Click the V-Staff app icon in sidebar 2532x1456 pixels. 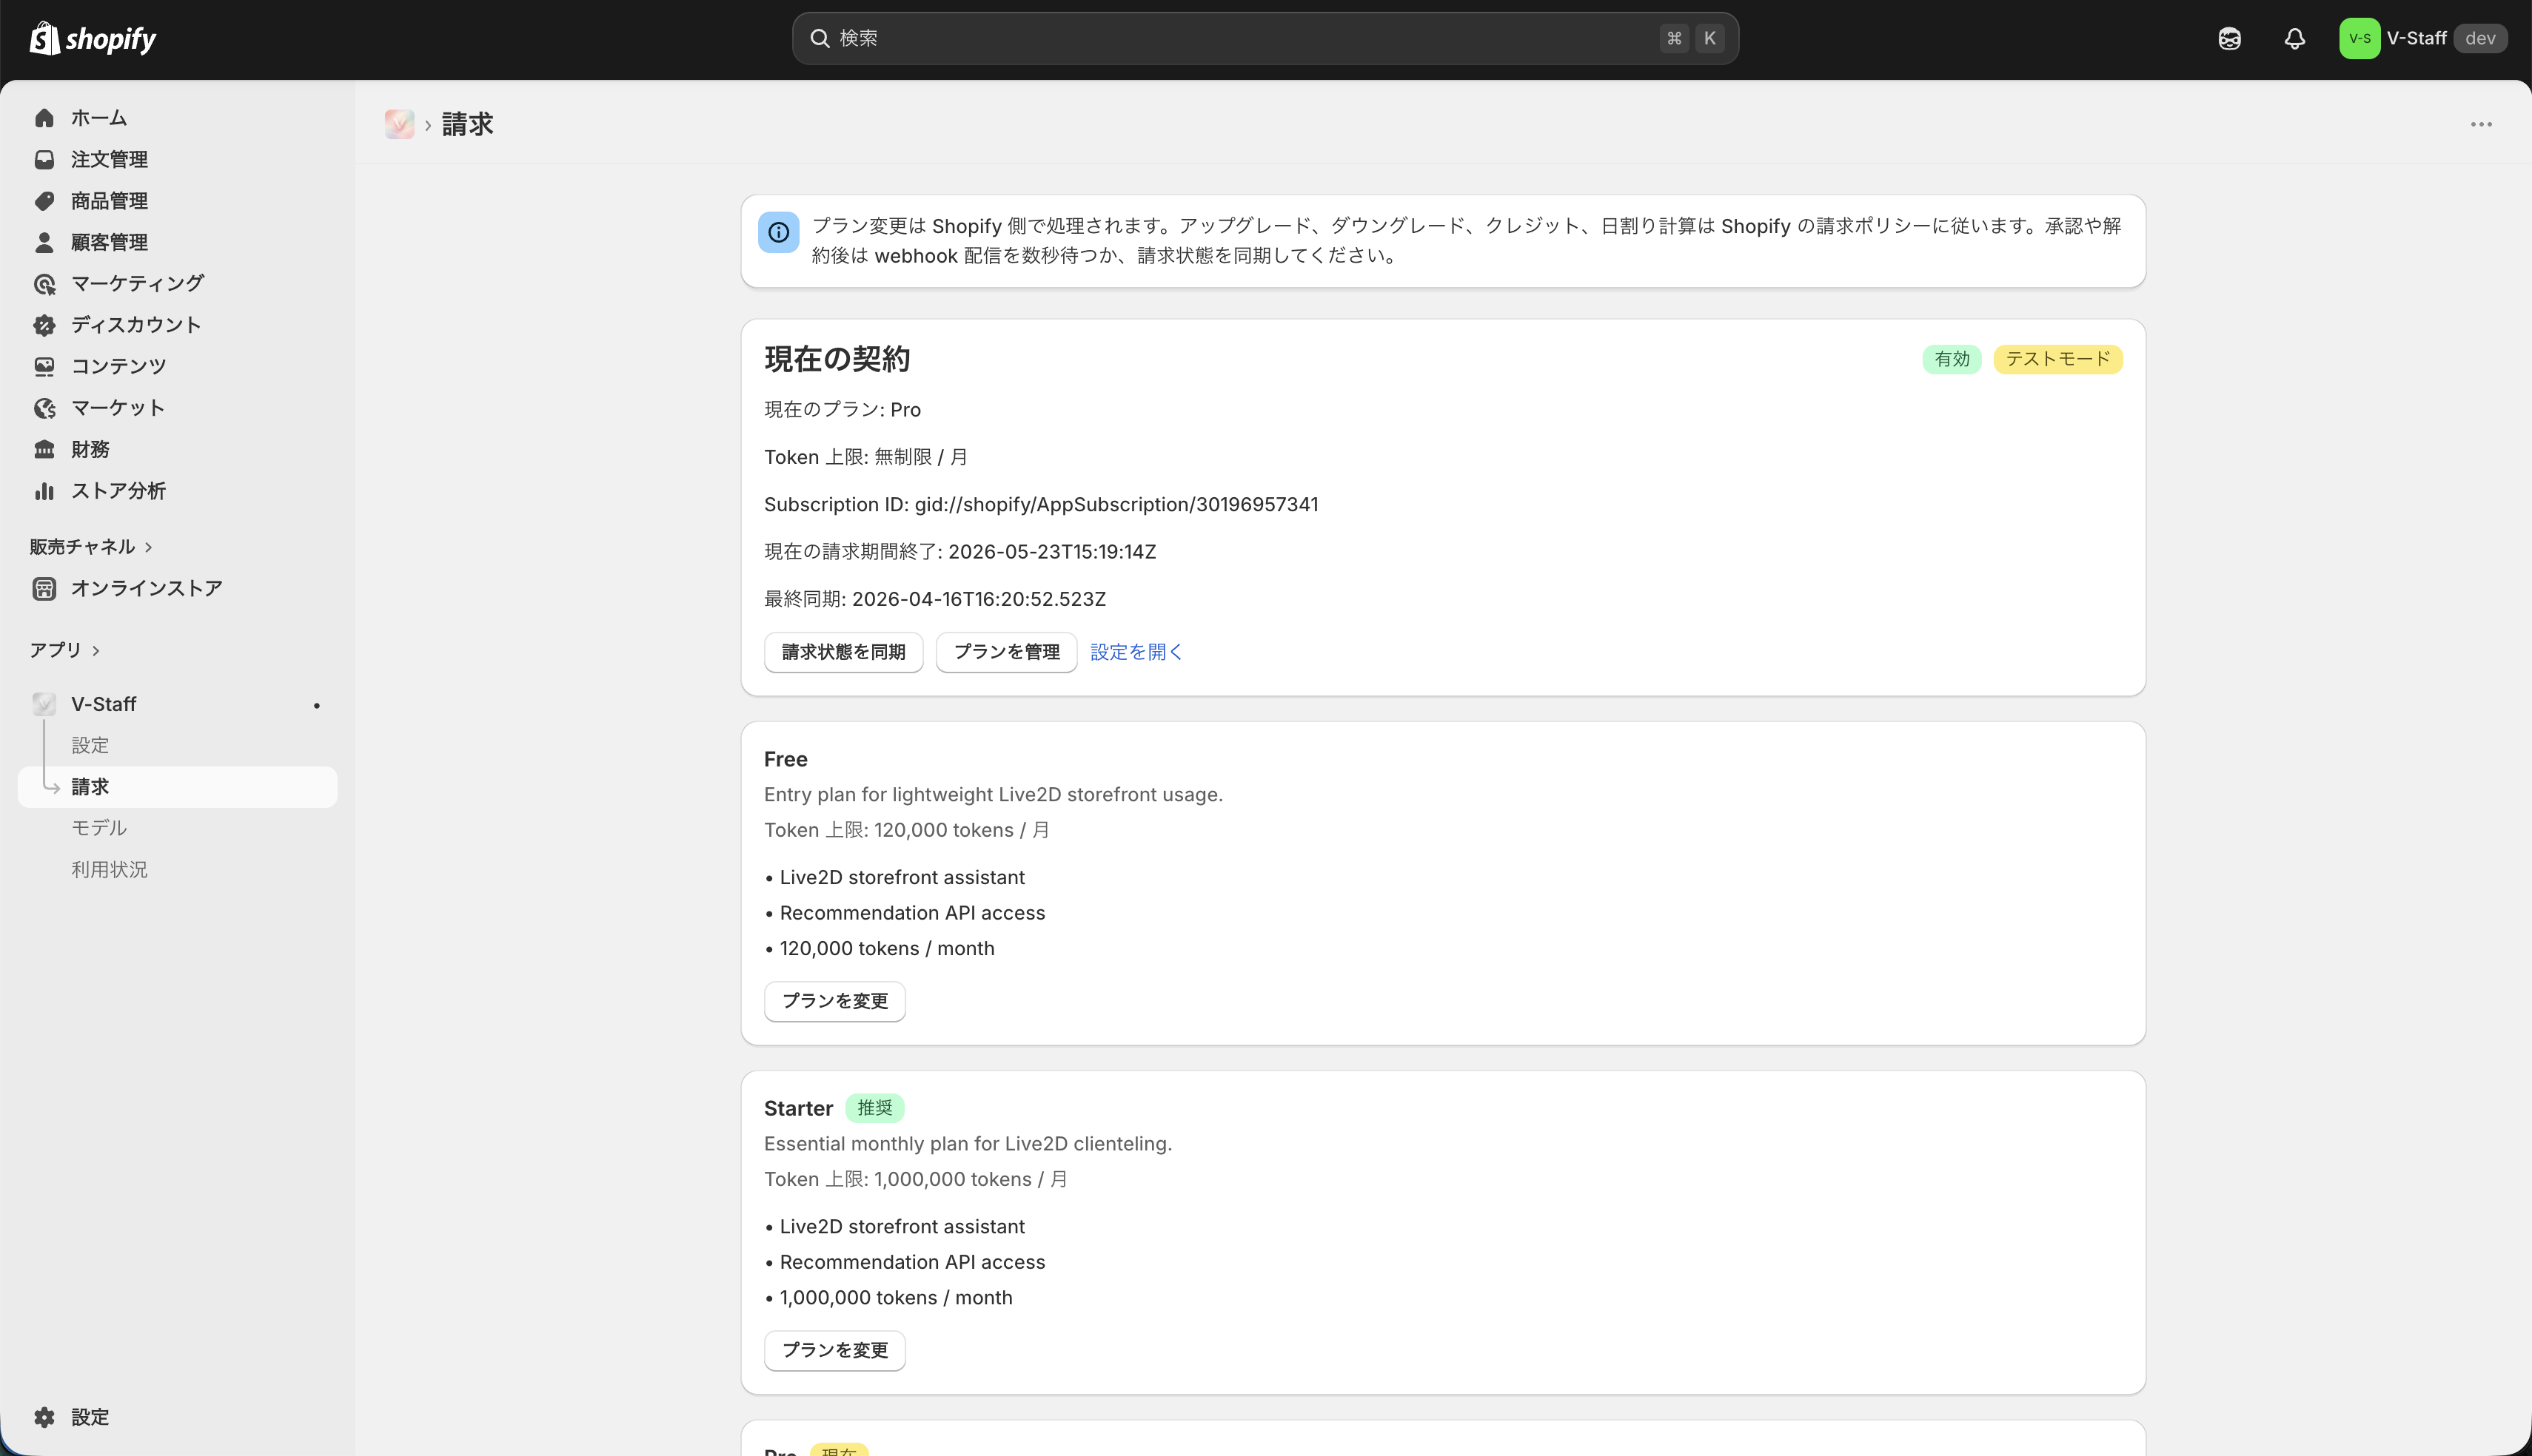tap(44, 704)
